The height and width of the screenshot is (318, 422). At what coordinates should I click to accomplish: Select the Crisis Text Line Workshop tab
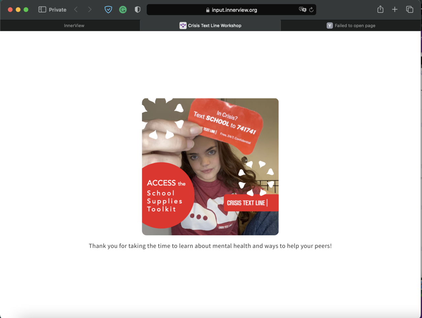point(210,25)
